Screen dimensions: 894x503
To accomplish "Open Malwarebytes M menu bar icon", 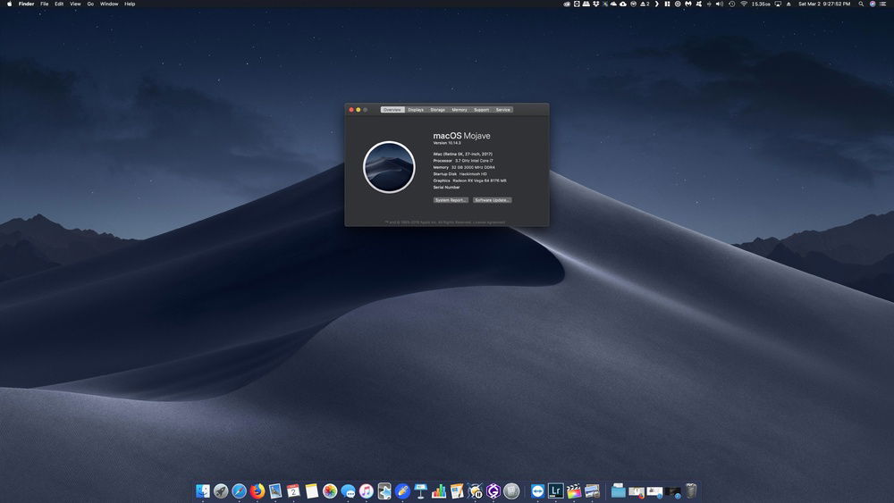I will tap(688, 4).
